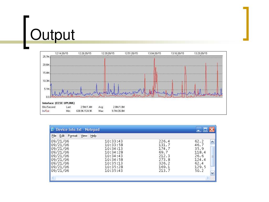
Task: Click the 25.7M y-axis label
Action: click(x=46, y=57)
